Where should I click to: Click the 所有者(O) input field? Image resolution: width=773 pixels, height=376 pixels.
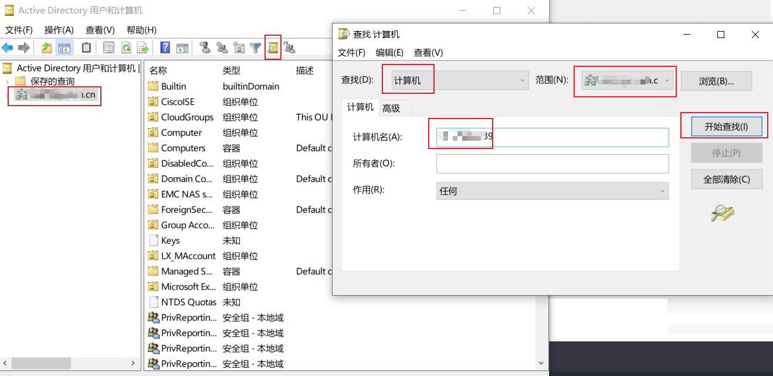(552, 164)
